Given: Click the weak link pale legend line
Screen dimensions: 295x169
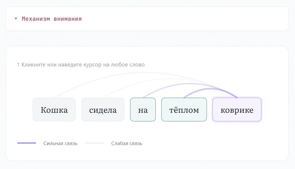Looking at the screenshot, I should tap(94, 143).
